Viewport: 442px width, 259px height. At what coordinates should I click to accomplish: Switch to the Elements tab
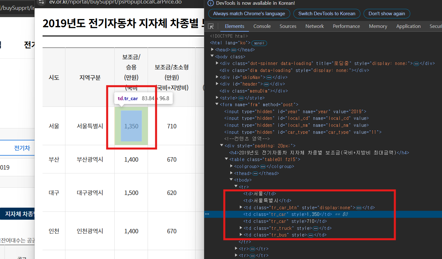tap(234, 26)
